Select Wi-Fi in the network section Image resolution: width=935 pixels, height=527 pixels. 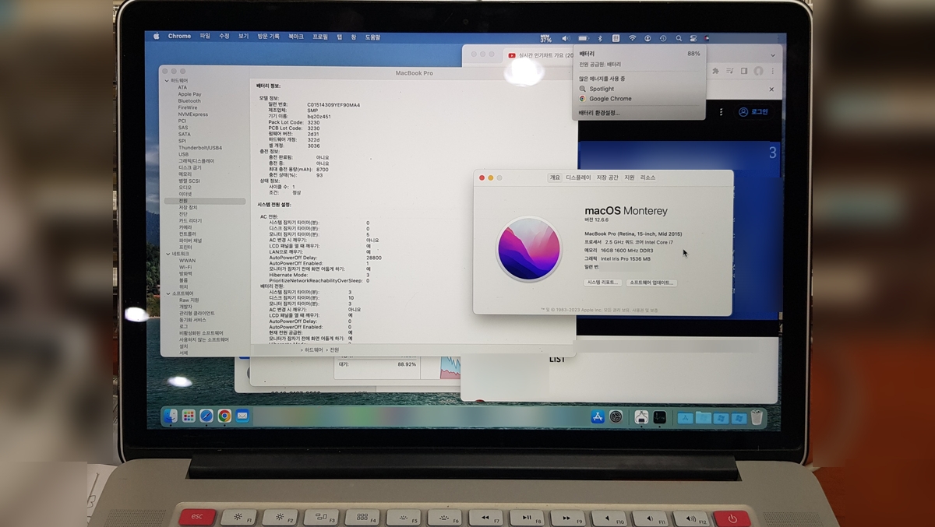point(185,267)
